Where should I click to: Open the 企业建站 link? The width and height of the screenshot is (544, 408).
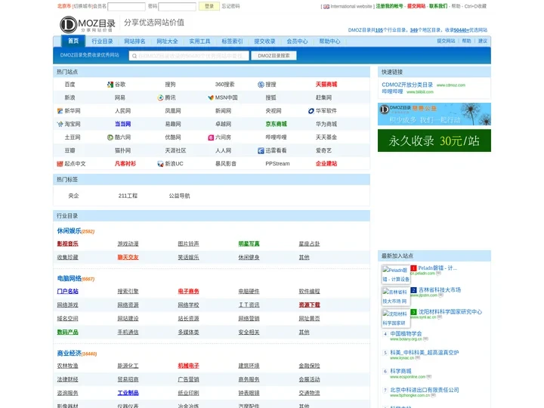tap(326, 163)
